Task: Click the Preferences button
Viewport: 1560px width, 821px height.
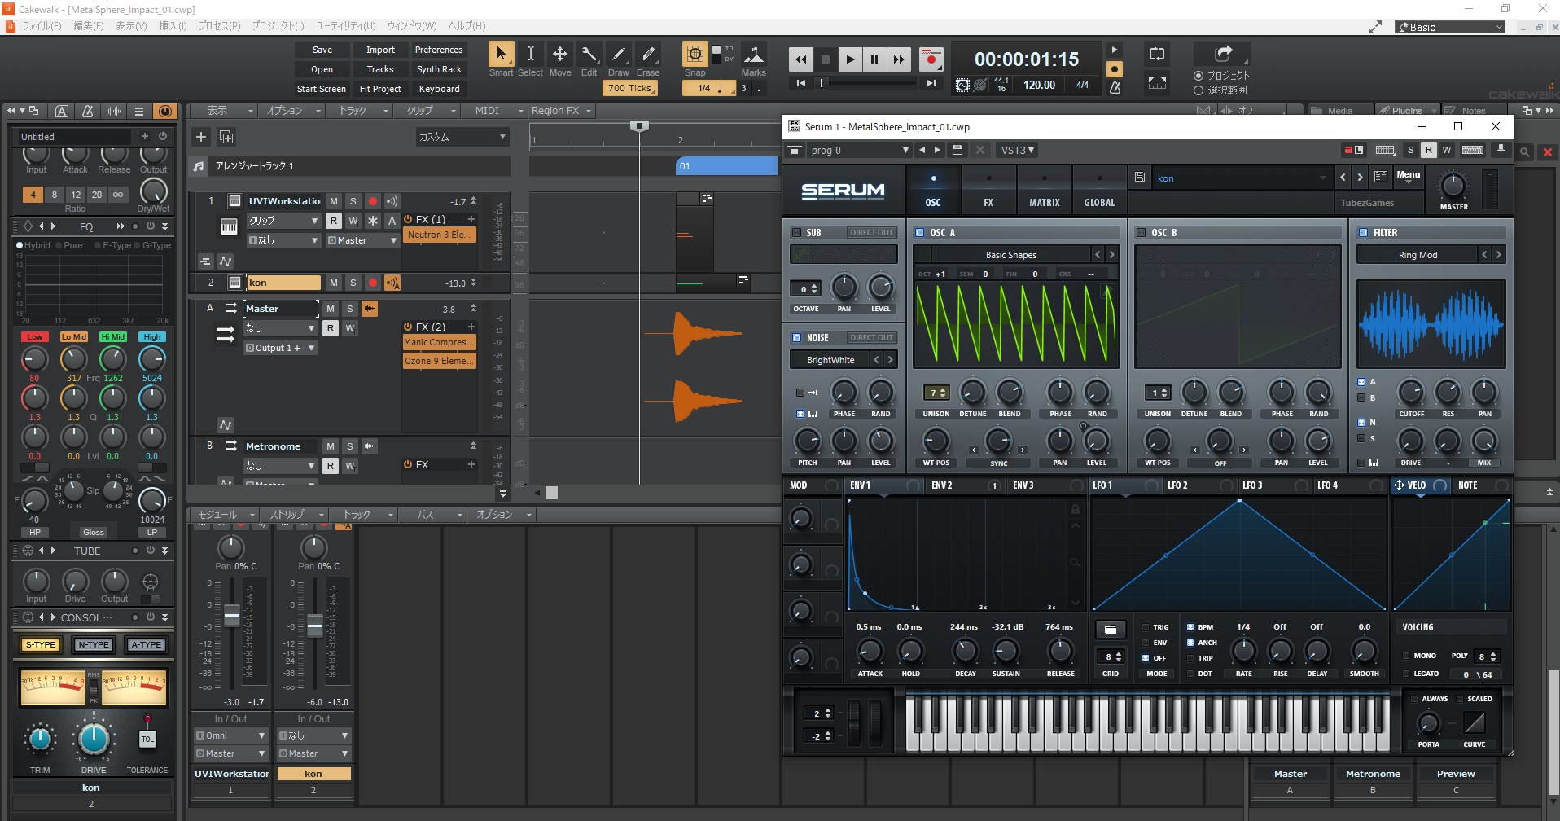Action: 438,50
